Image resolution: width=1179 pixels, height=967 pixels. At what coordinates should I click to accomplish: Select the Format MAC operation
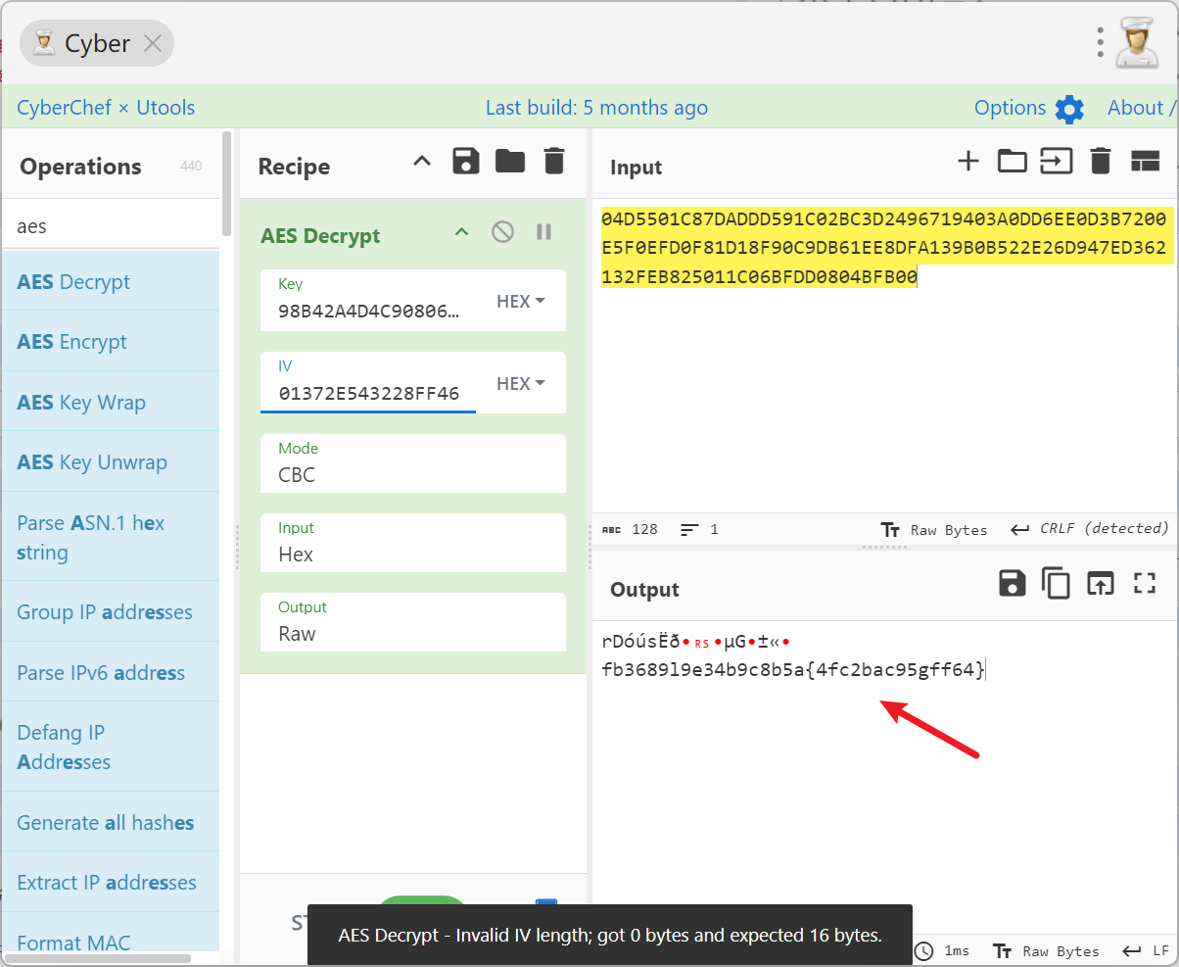click(x=111, y=938)
